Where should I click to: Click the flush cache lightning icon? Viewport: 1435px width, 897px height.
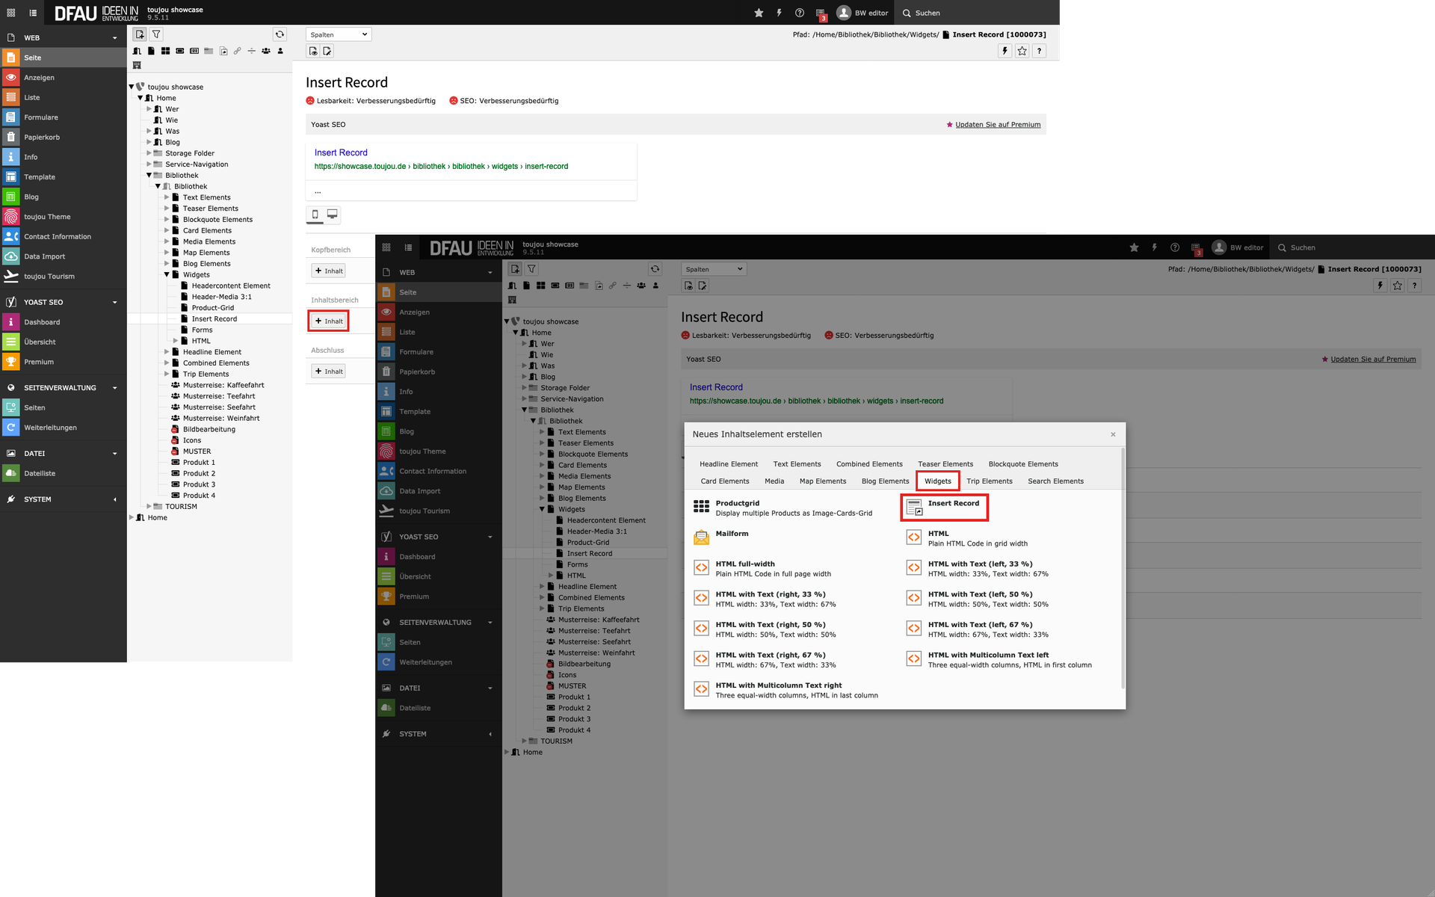click(779, 13)
